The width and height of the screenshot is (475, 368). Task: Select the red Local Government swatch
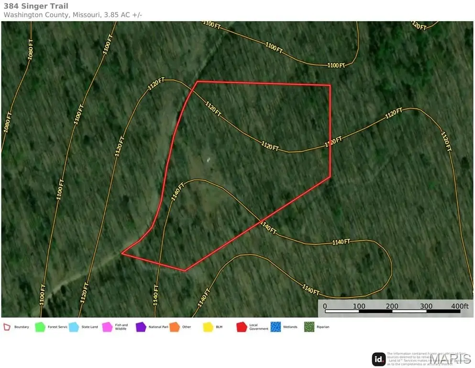242,327
